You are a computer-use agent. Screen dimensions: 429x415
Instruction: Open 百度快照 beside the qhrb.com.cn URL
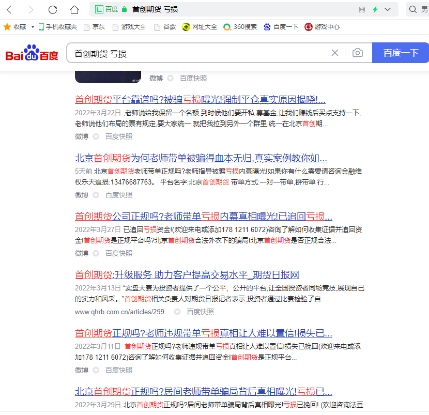click(x=200, y=312)
